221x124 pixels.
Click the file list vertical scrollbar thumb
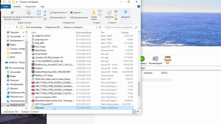[139, 89]
